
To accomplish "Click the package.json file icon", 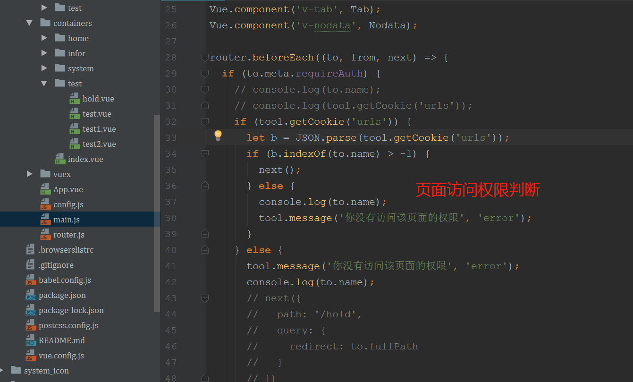I will click(31, 295).
